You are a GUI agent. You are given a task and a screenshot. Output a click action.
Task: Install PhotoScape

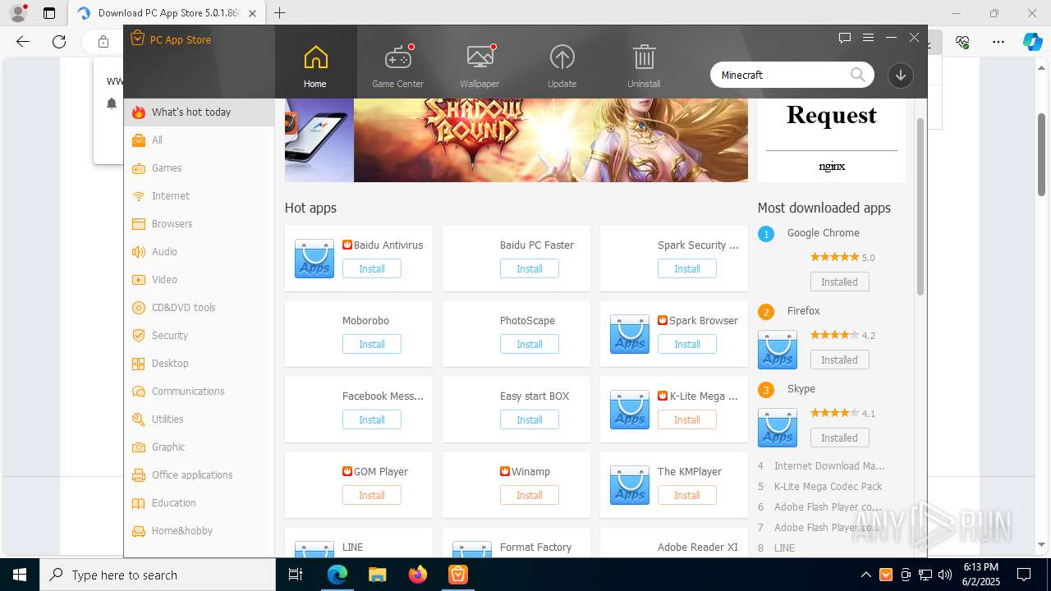(530, 345)
